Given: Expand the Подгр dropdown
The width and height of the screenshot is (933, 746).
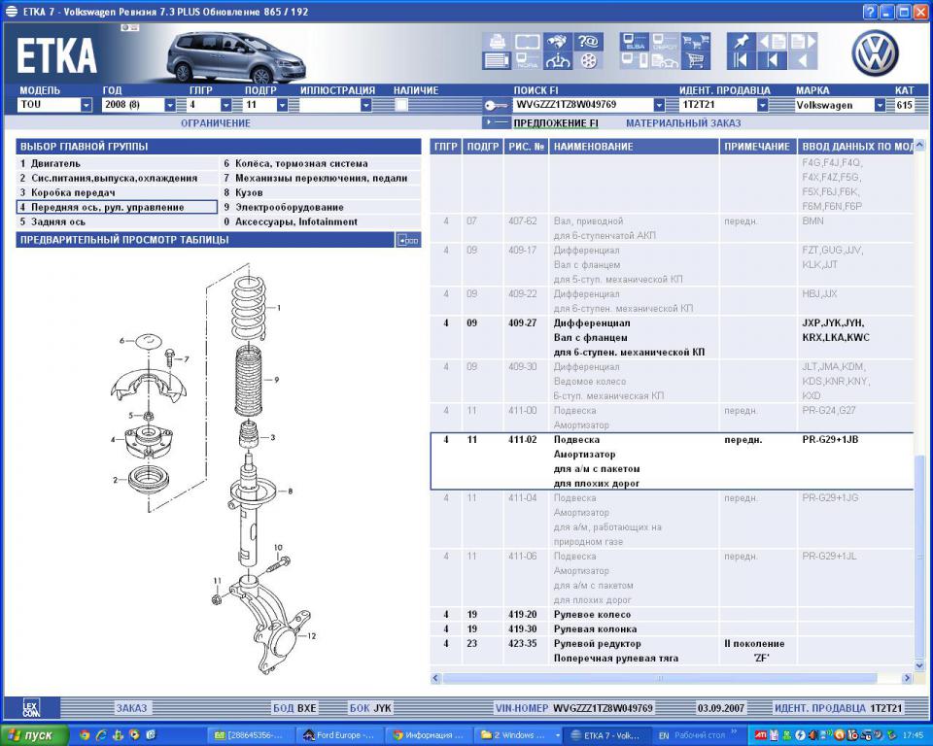Looking at the screenshot, I should tap(282, 105).
